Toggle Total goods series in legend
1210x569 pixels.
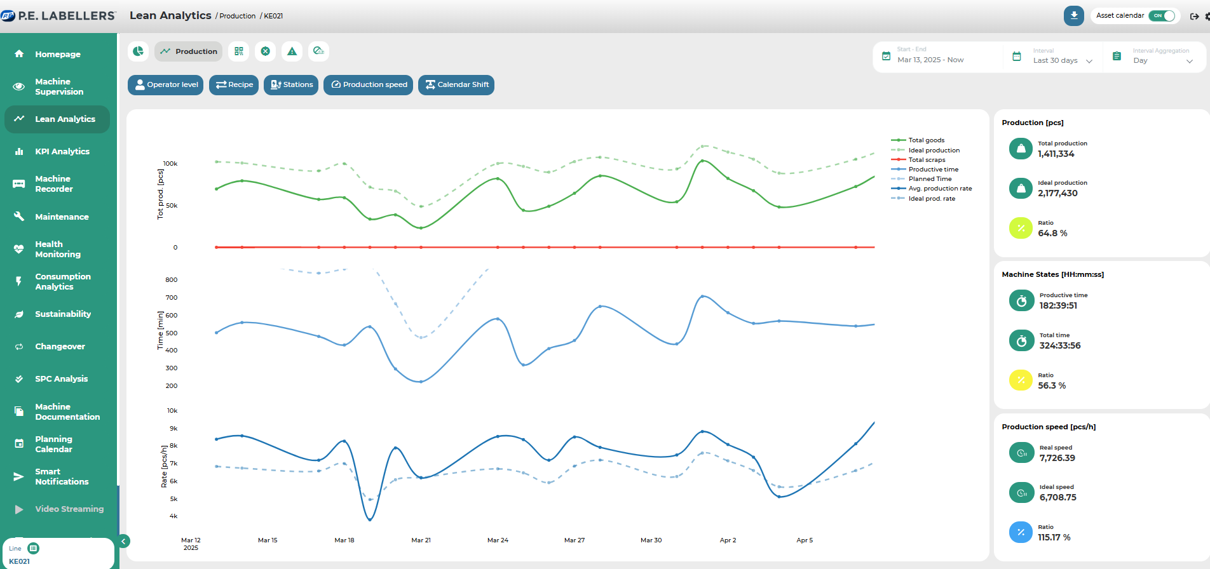926,140
